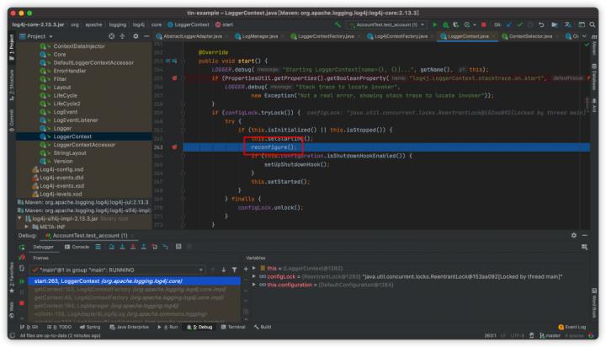Click filter frames funnel icon
606x347 pixels.
[234, 270]
